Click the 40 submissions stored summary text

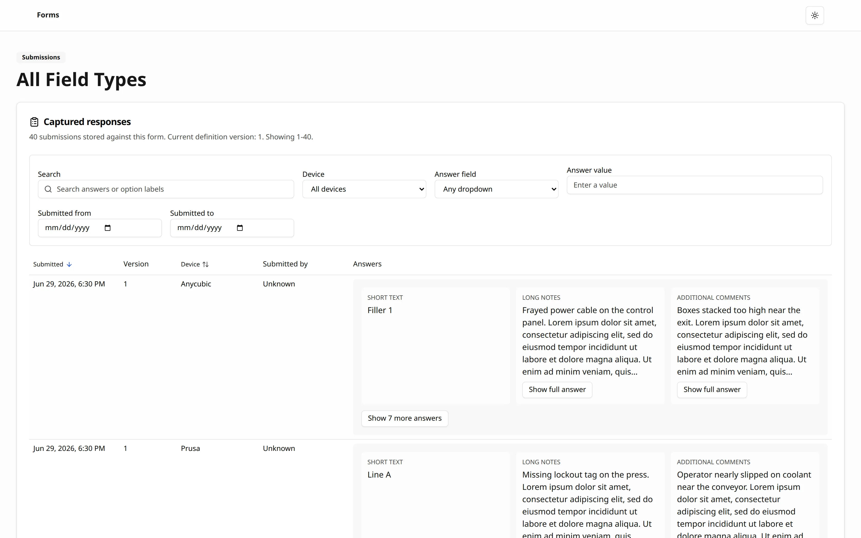click(171, 137)
